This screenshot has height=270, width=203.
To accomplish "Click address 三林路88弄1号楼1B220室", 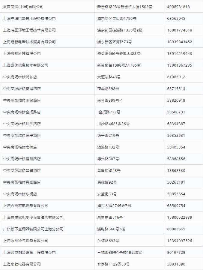I will [120, 253].
